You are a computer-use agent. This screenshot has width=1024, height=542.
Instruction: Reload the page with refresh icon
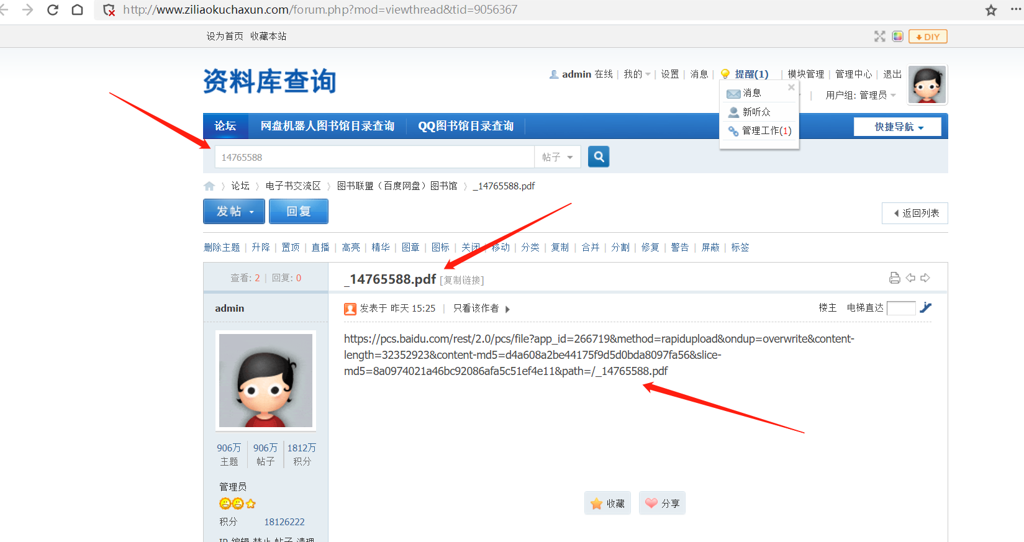click(53, 10)
